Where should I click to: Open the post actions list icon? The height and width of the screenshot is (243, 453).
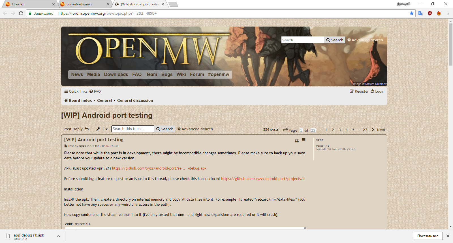click(304, 140)
